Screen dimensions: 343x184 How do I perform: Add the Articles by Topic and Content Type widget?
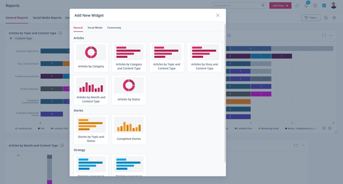[x=167, y=57]
